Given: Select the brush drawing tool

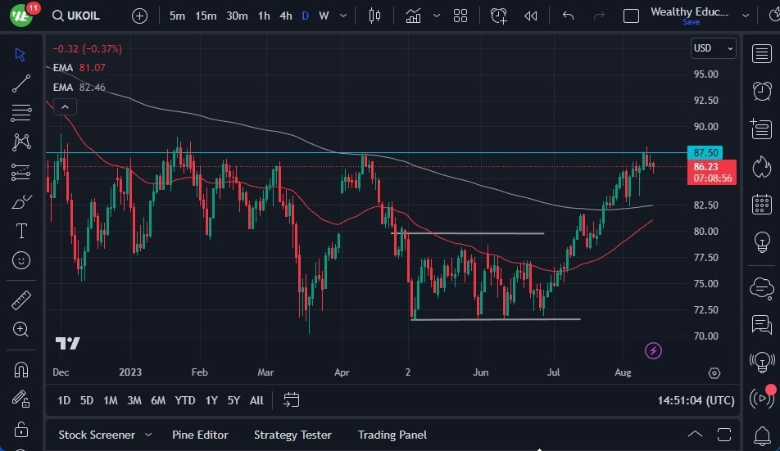Looking at the screenshot, I should click(x=21, y=202).
